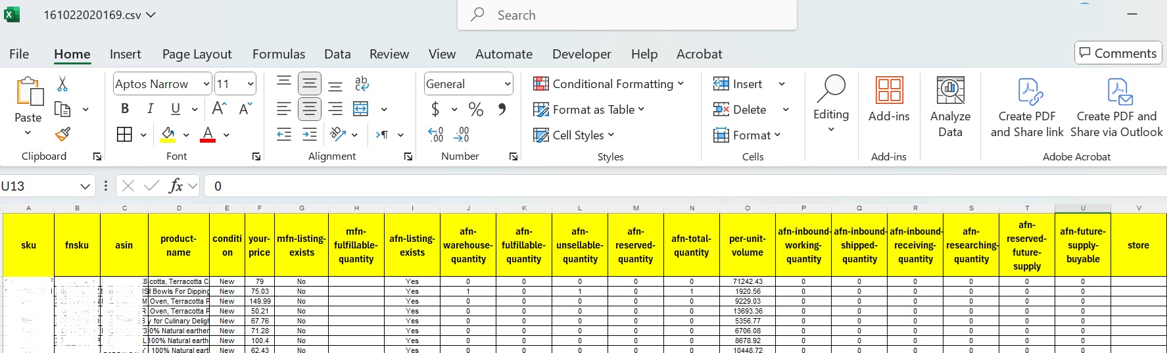Toggle Middle Align
1167x353 pixels.
click(310, 83)
